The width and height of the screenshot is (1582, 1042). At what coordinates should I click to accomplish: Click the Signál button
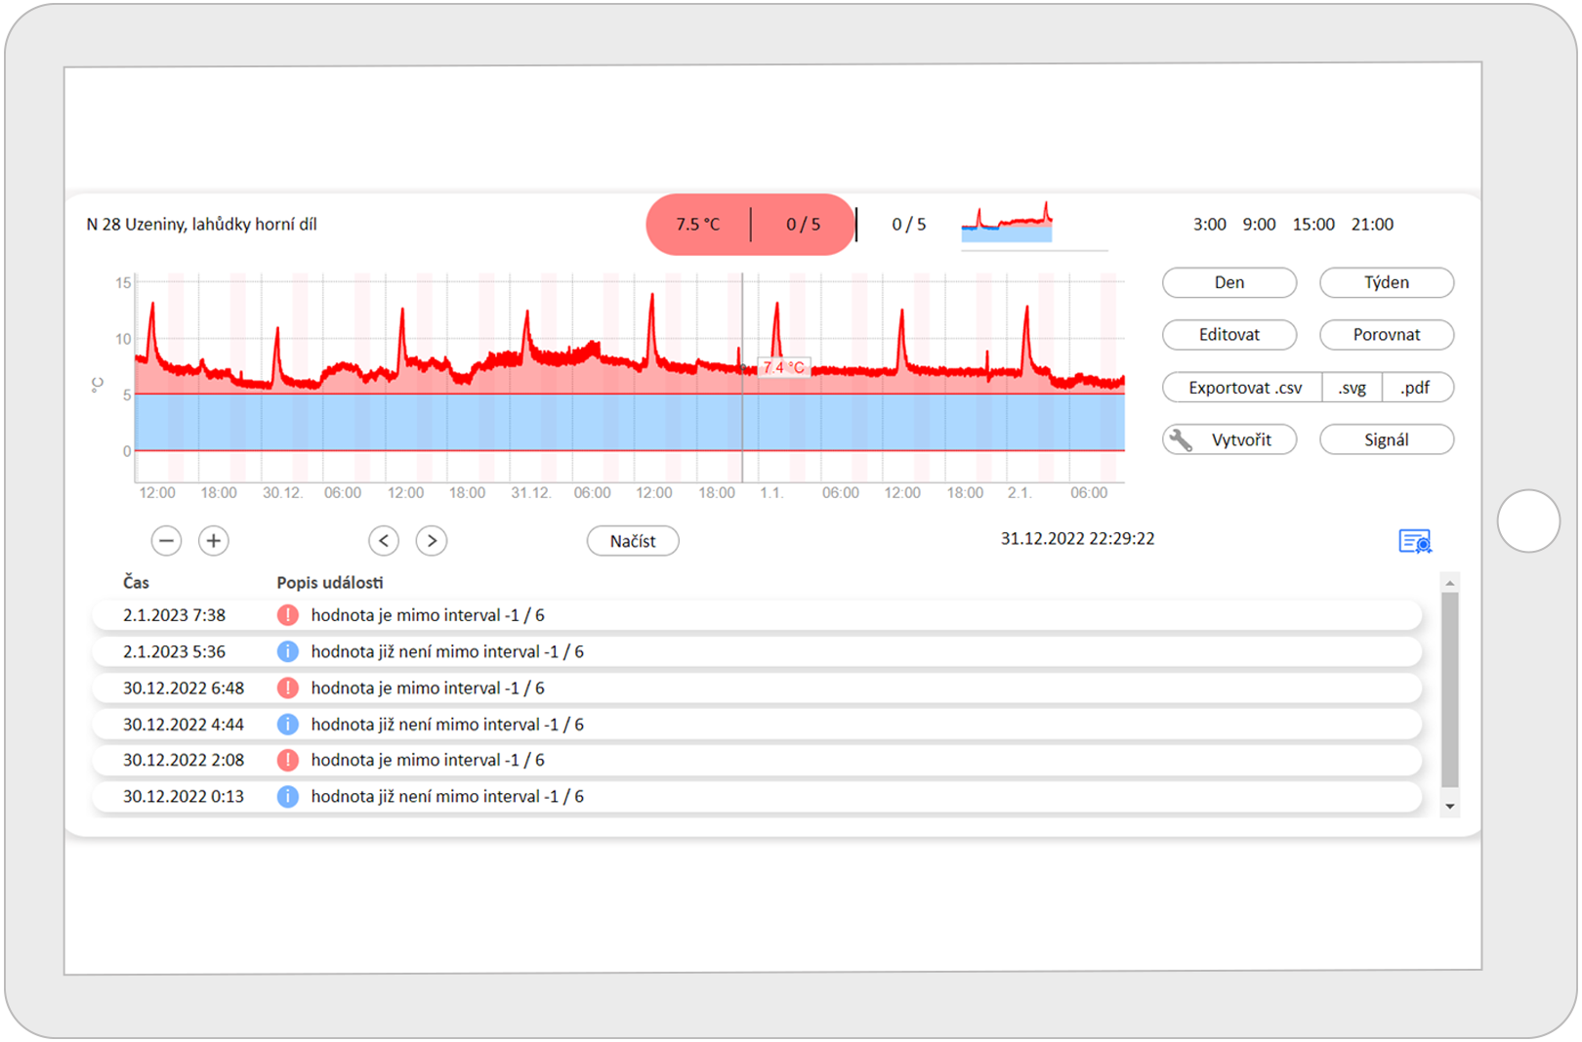1387,439
